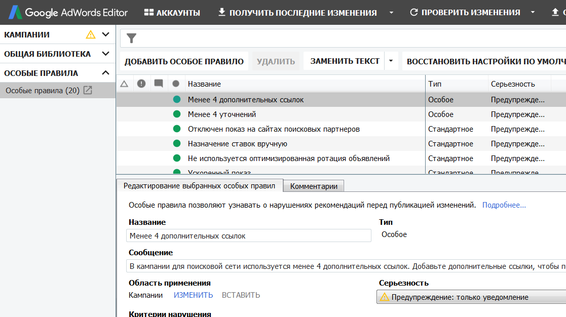566x317 pixels.
Task: Open the Заменить текст dropdown arrow
Action: coord(391,61)
